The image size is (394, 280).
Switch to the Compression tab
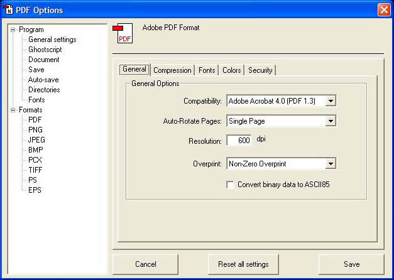pos(172,70)
